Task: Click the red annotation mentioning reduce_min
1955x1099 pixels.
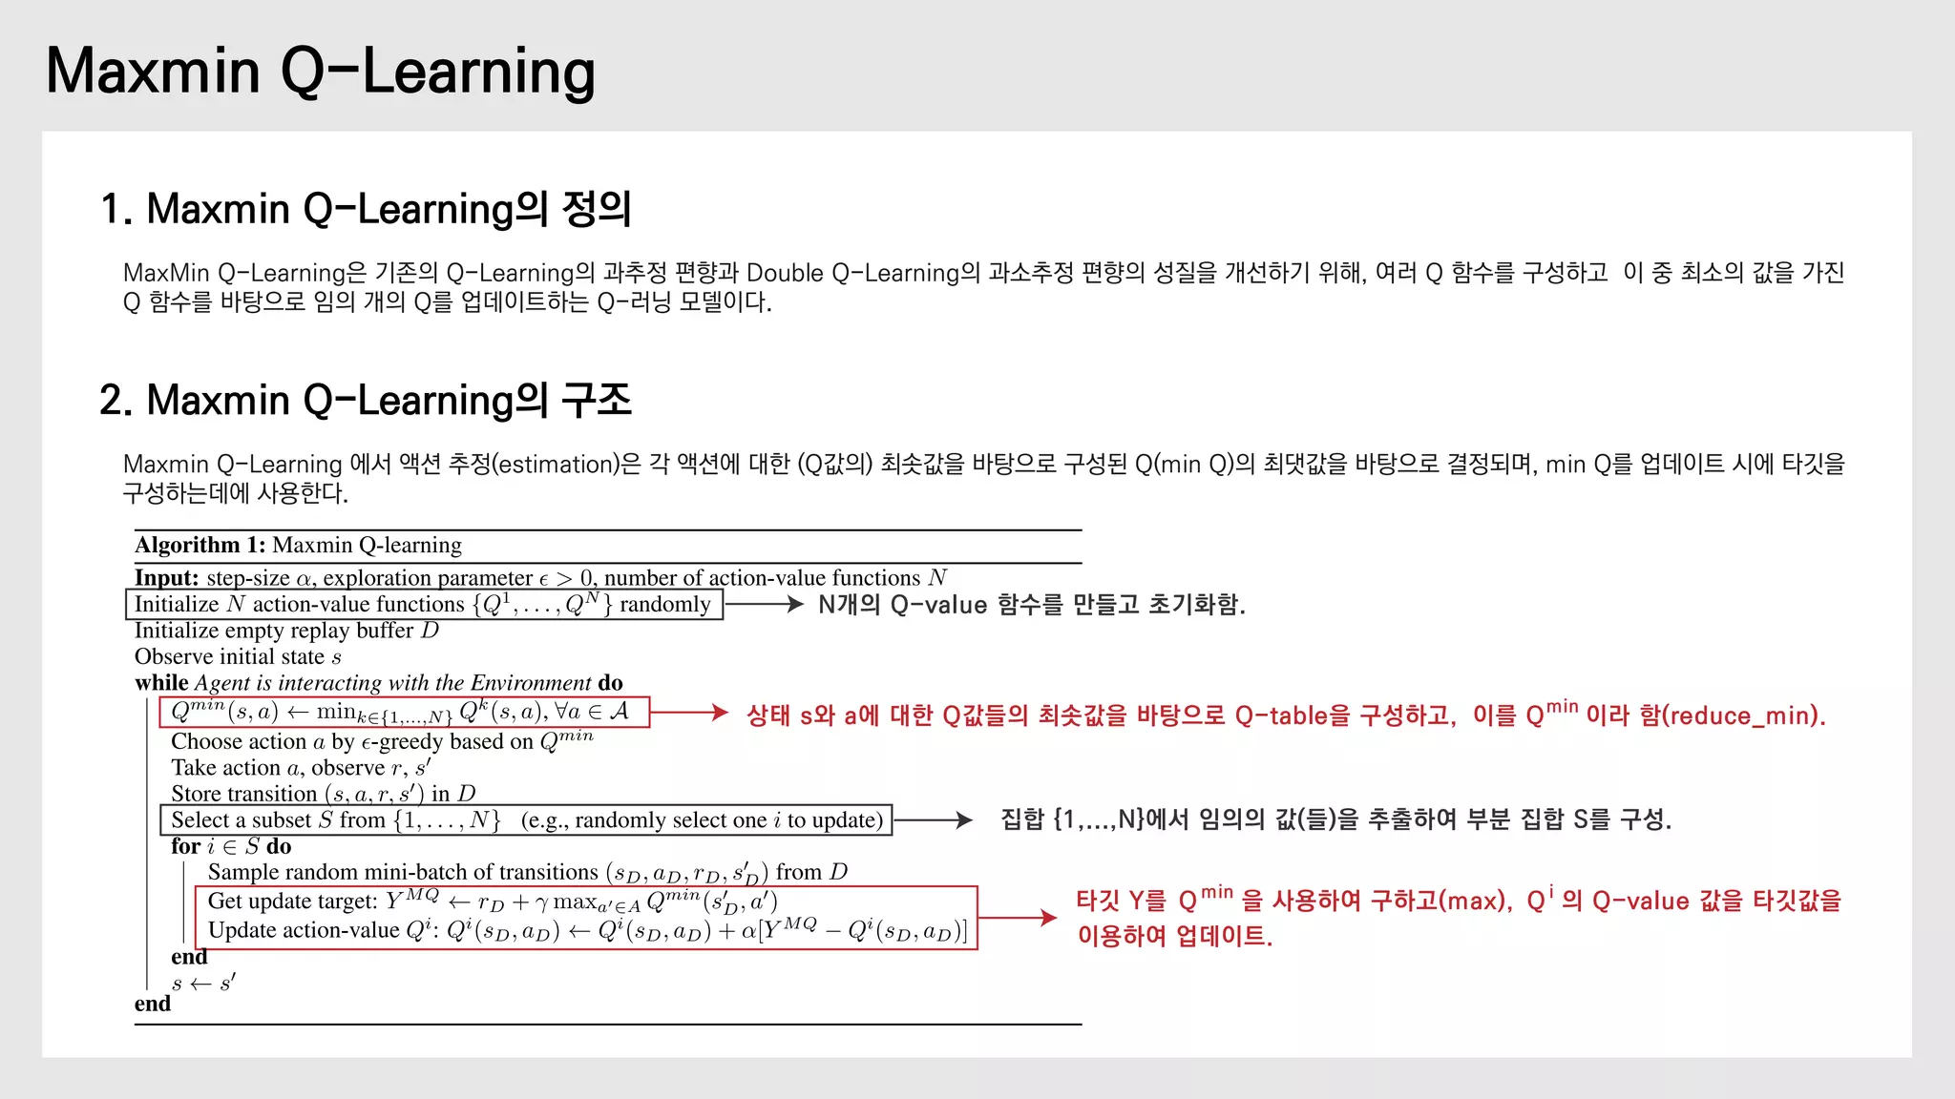Action: point(1285,715)
